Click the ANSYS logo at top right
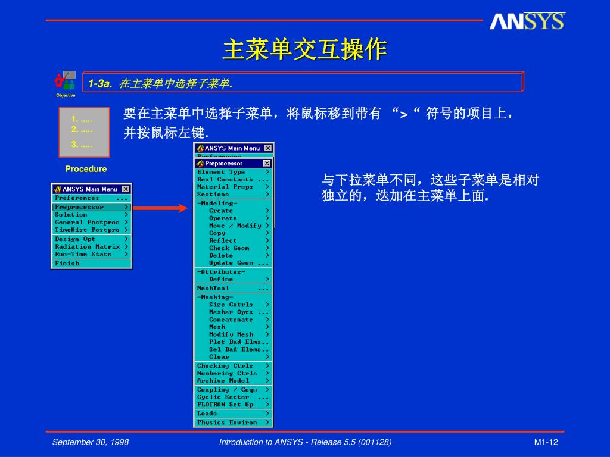This screenshot has width=610, height=457. pos(527,21)
